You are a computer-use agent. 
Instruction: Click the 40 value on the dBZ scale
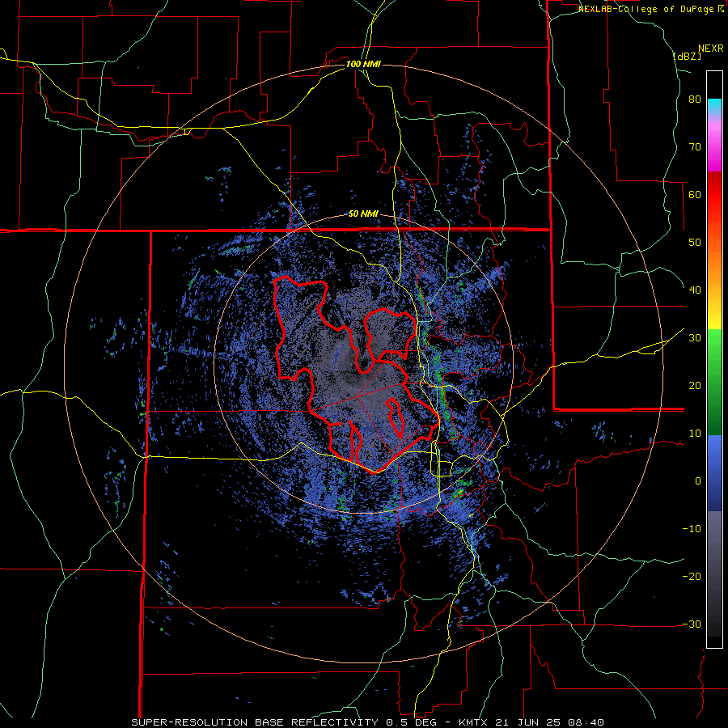tap(695, 290)
